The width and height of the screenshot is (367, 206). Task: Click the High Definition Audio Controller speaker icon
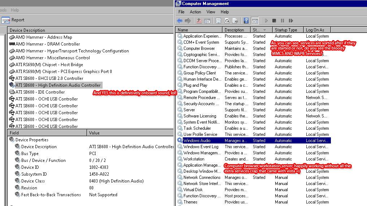(12, 85)
